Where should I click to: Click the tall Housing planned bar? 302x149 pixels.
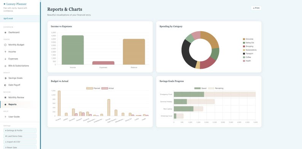[x=59, y=103]
